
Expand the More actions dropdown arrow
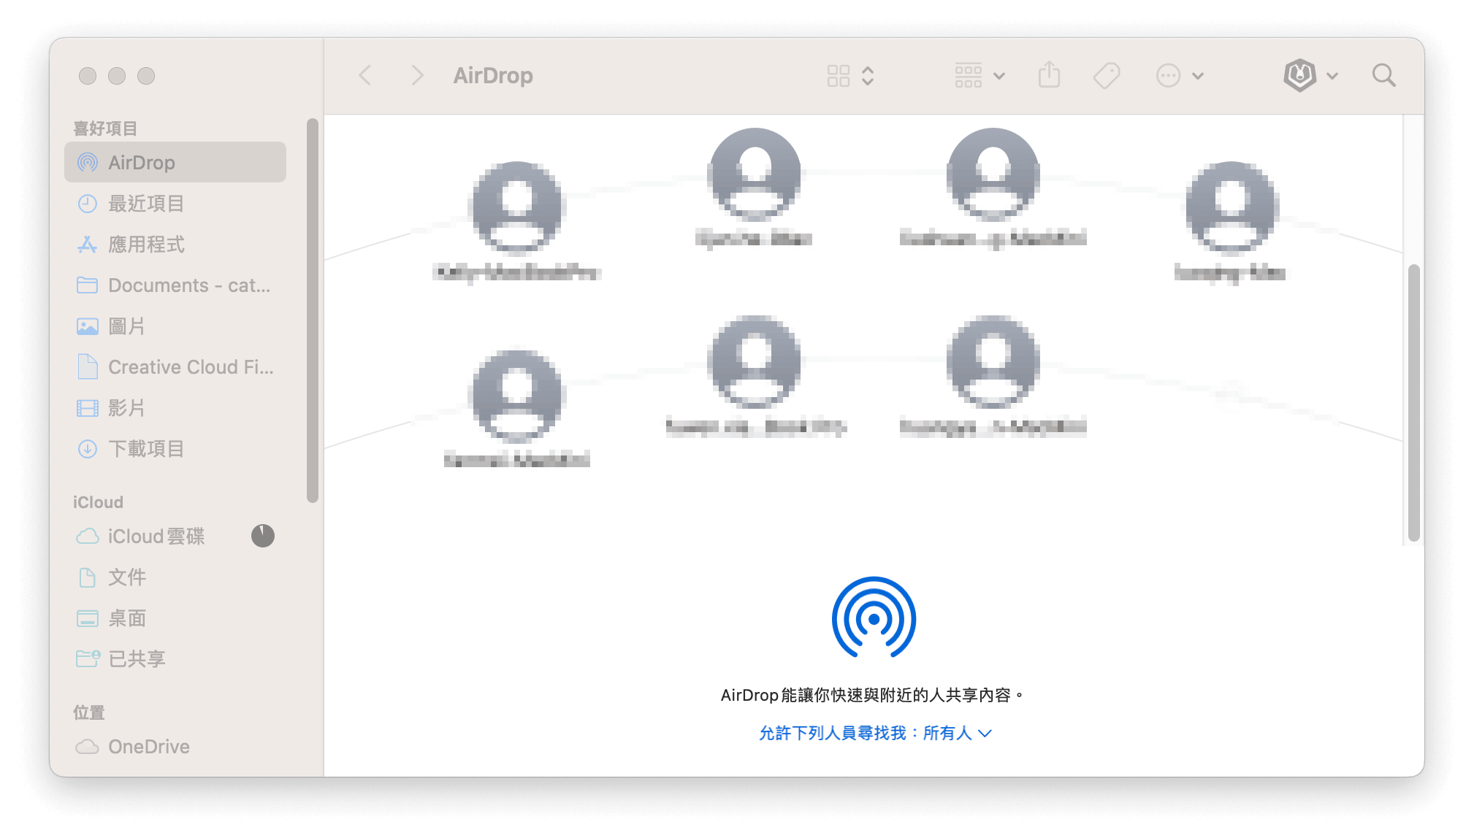click(1198, 75)
